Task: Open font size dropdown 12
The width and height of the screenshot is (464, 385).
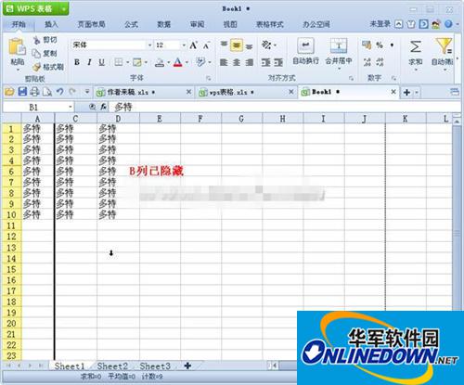Action: tap(184, 45)
